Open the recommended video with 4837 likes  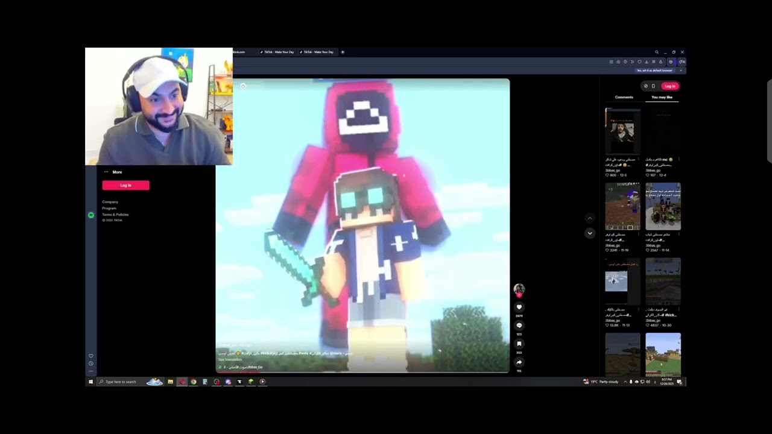point(663,282)
